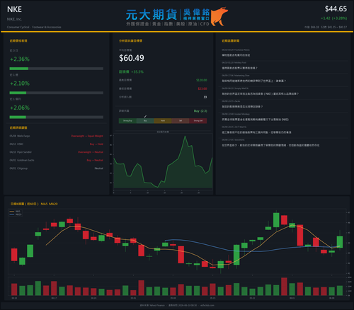Click the +2.06% performance value
The image size is (354, 310).
[x=20, y=108]
